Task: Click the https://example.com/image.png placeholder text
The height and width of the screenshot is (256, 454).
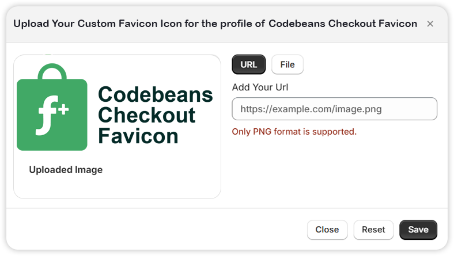Action: point(311,109)
